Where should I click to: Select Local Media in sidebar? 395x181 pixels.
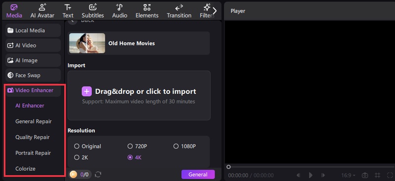33,30
